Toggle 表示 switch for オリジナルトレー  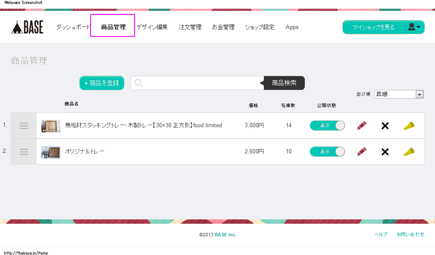(327, 152)
